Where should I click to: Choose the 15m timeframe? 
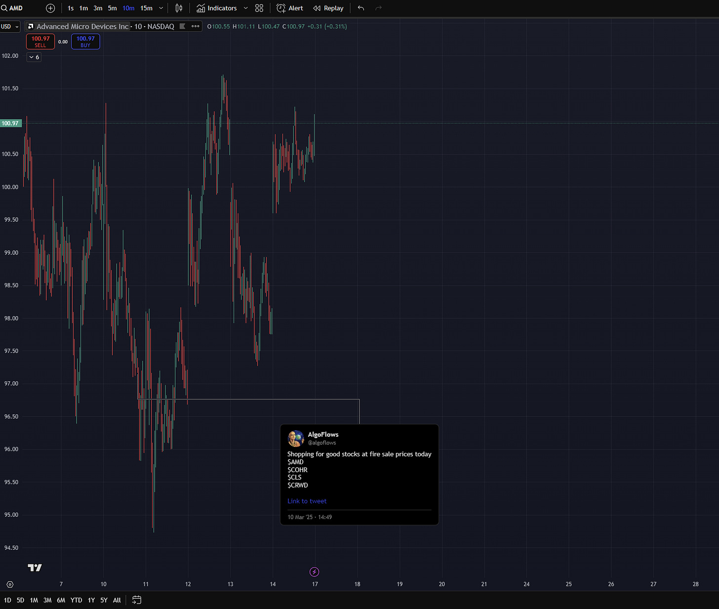[147, 8]
